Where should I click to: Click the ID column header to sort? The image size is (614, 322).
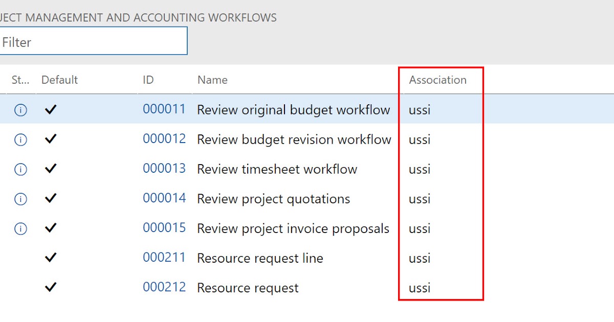tap(148, 80)
